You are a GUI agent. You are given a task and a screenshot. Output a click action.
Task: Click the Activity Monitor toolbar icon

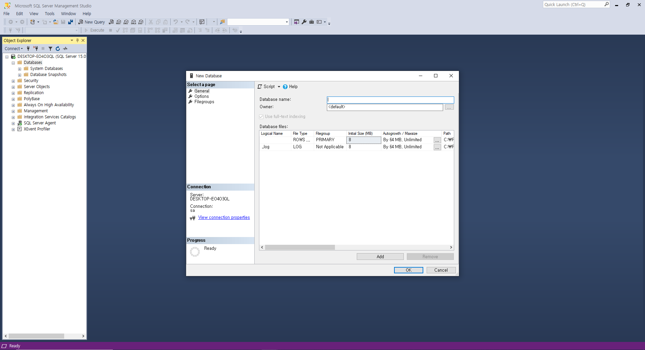tap(202, 22)
